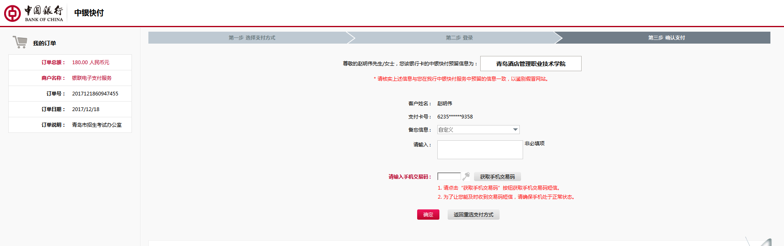Viewport: 784px width, 246px height.
Task: Click the key icon next to transaction code field
Action: [x=466, y=176]
